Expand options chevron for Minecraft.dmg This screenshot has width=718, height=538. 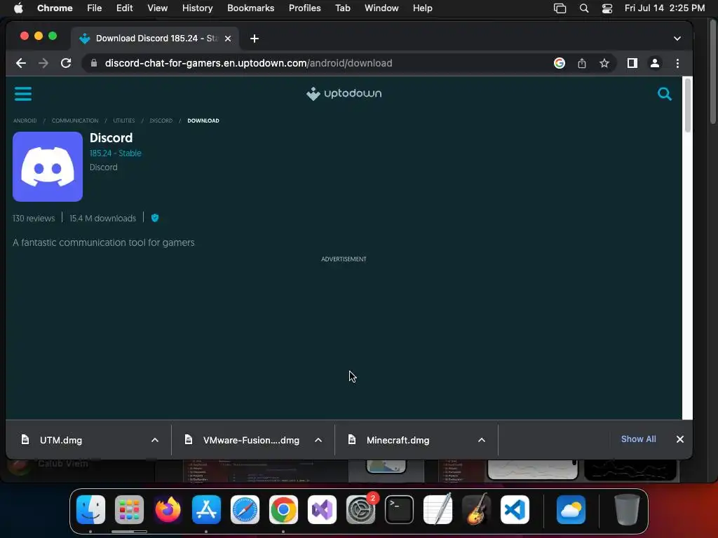click(482, 440)
